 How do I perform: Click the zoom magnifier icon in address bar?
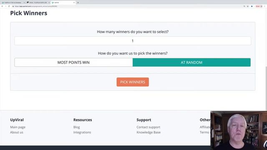point(244,6)
